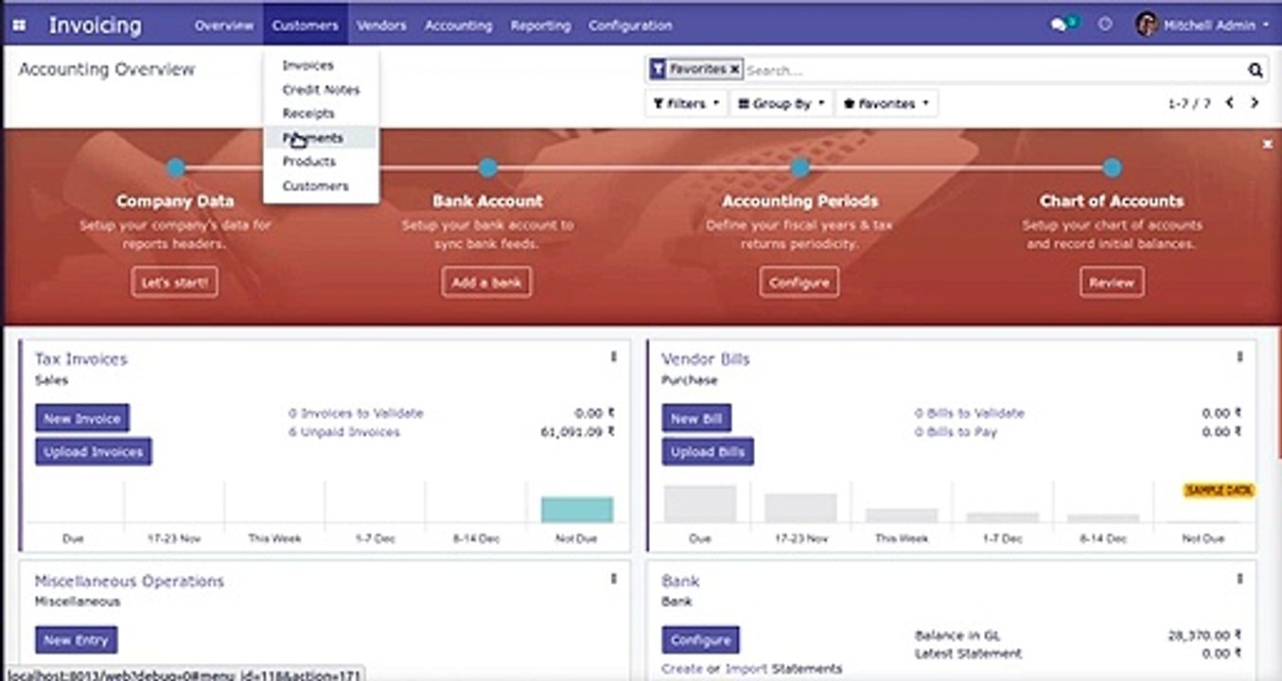Open the Reporting menu
1282x681 pixels.
[x=539, y=26]
